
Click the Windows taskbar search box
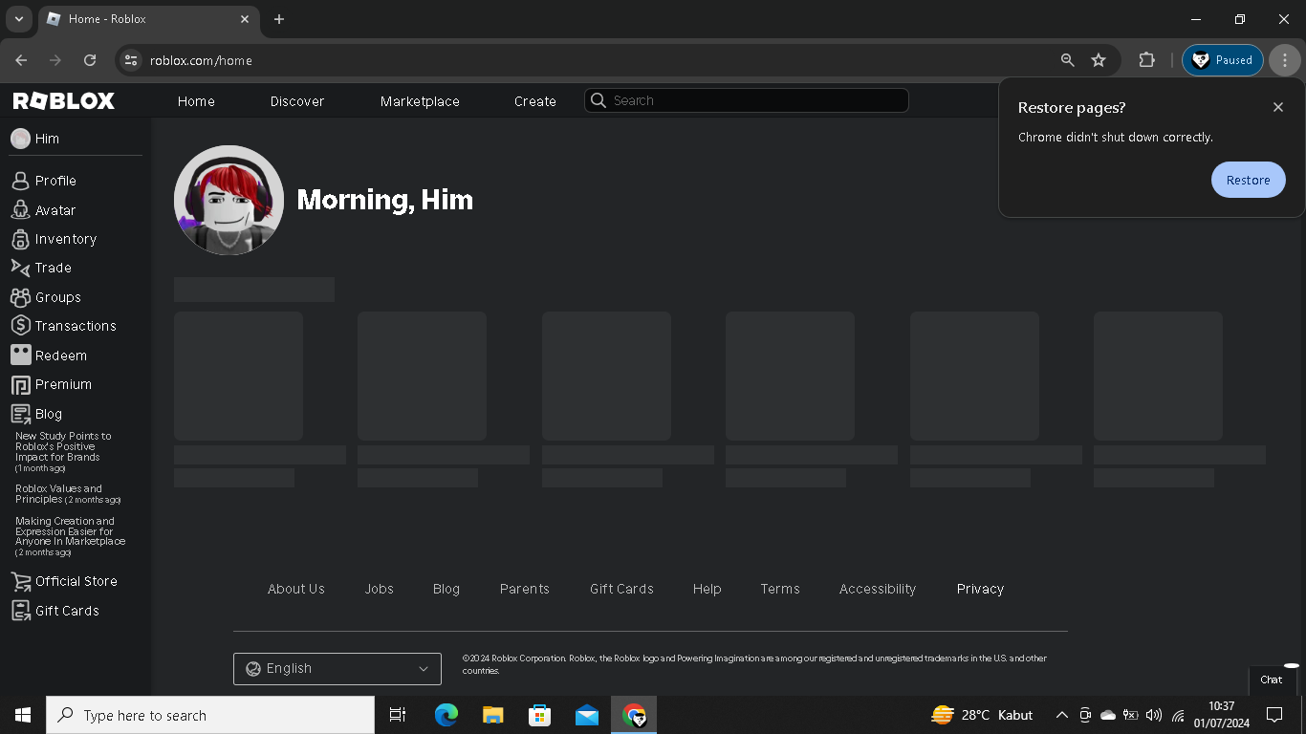[210, 715]
